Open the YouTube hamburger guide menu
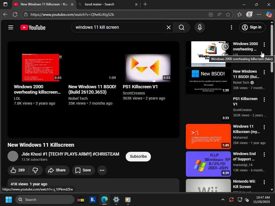The height and width of the screenshot is (206, 275). 11,27
